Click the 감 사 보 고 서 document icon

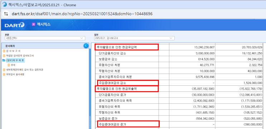tap(4, 51)
